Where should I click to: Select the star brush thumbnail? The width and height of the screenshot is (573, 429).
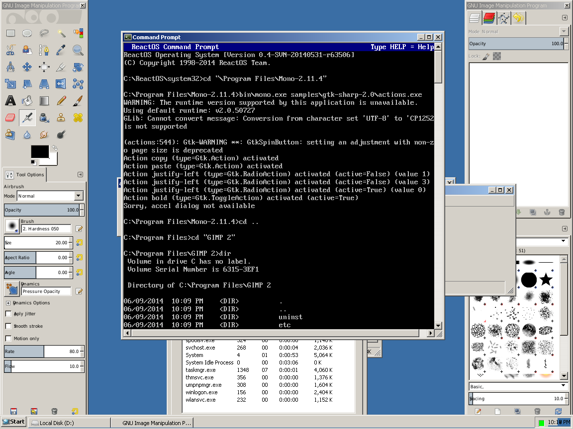[x=546, y=280]
